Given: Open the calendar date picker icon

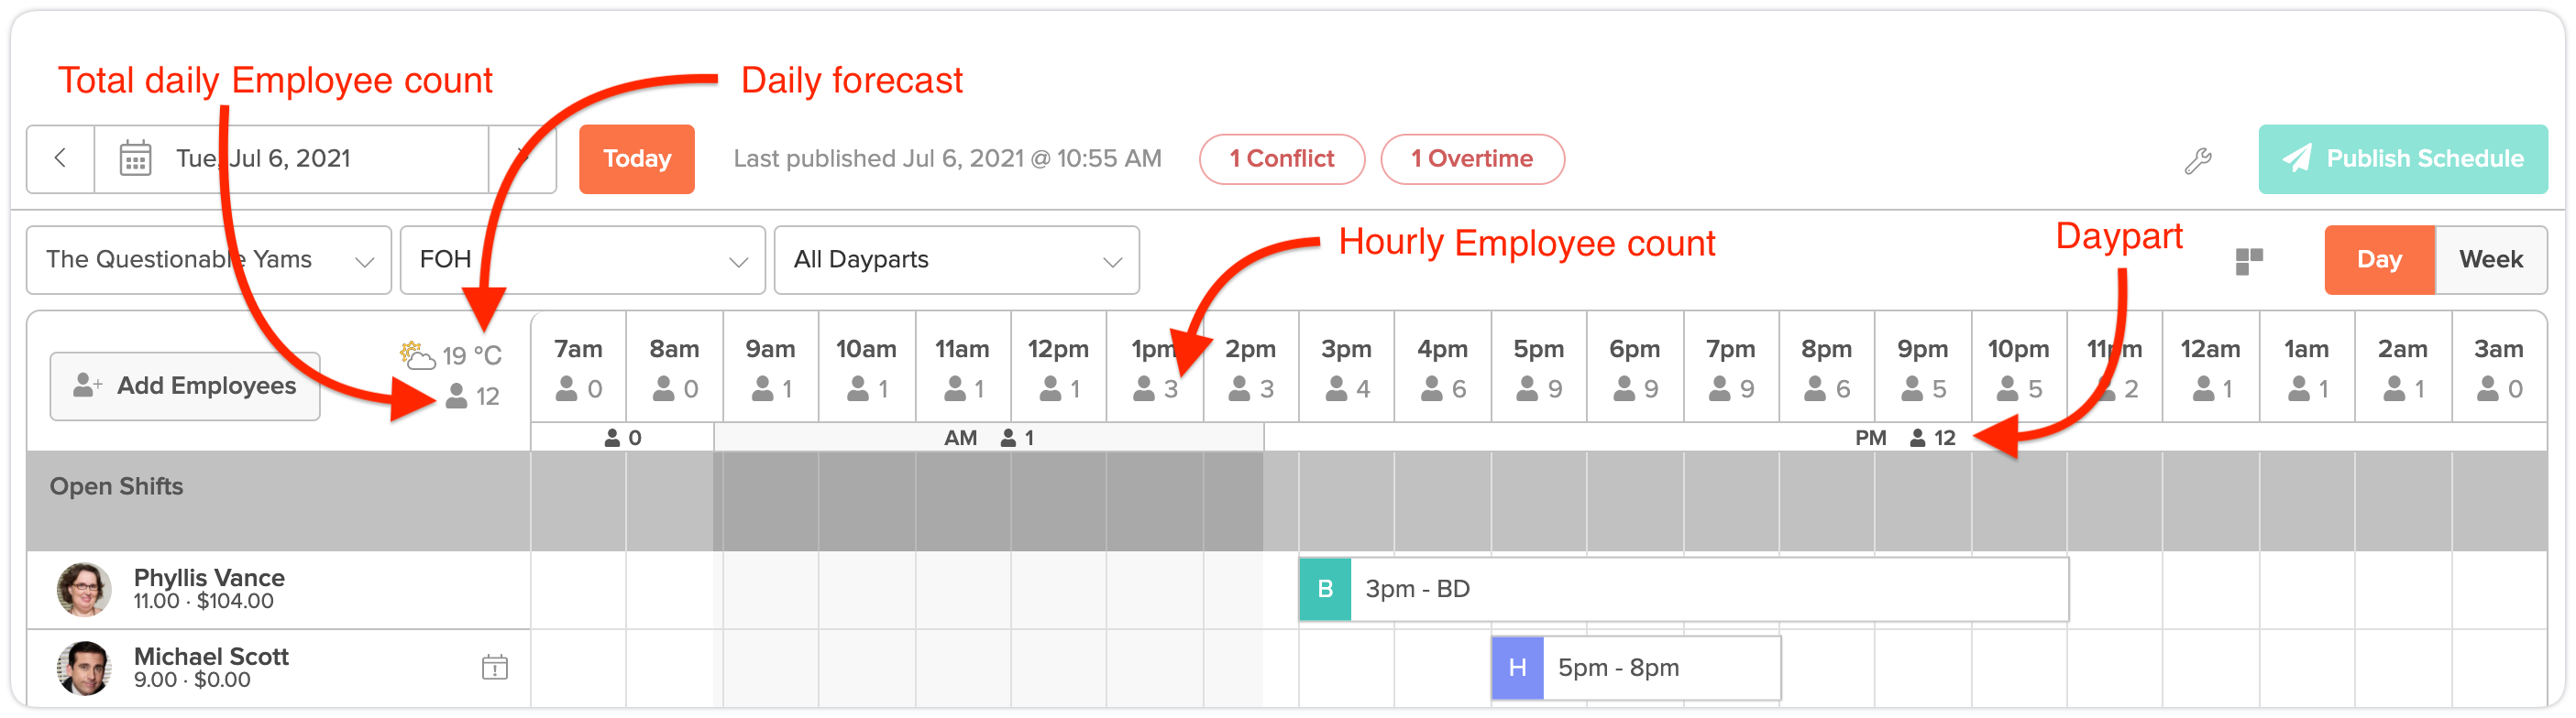Looking at the screenshot, I should (x=136, y=158).
